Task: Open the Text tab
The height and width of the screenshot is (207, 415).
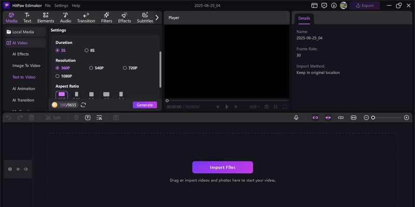Action: tap(27, 18)
